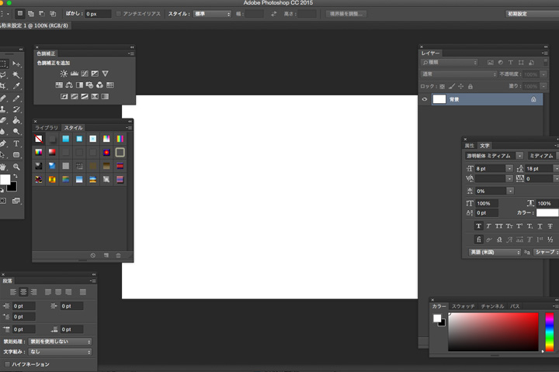
Task: Swap foreground and background colors
Action: click(x=16, y=176)
